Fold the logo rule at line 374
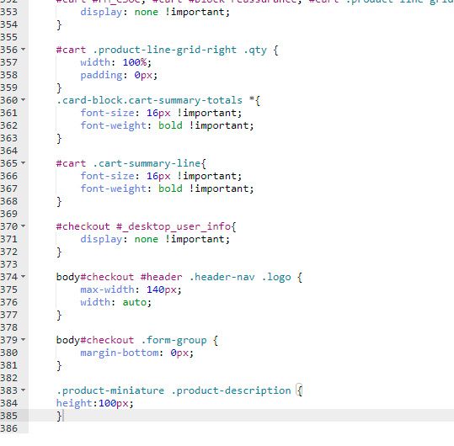The width and height of the screenshot is (454, 446). [24, 277]
